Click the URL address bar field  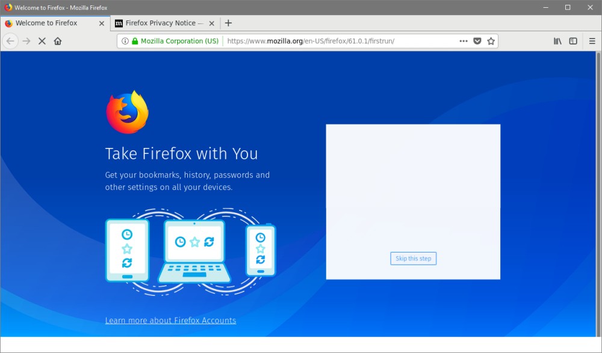click(x=337, y=41)
